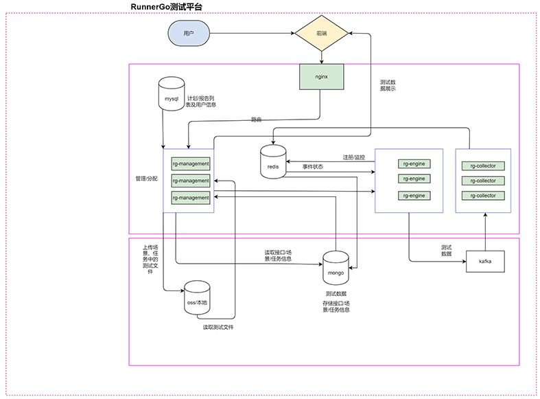The width and height of the screenshot is (540, 399).
Task: Click the topmost rg-collector box
Action: 483,166
